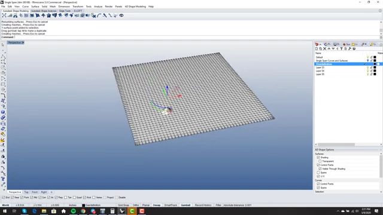Click into the Command input field
Image resolution: width=383 pixels, height=215 pixels.
197,37
